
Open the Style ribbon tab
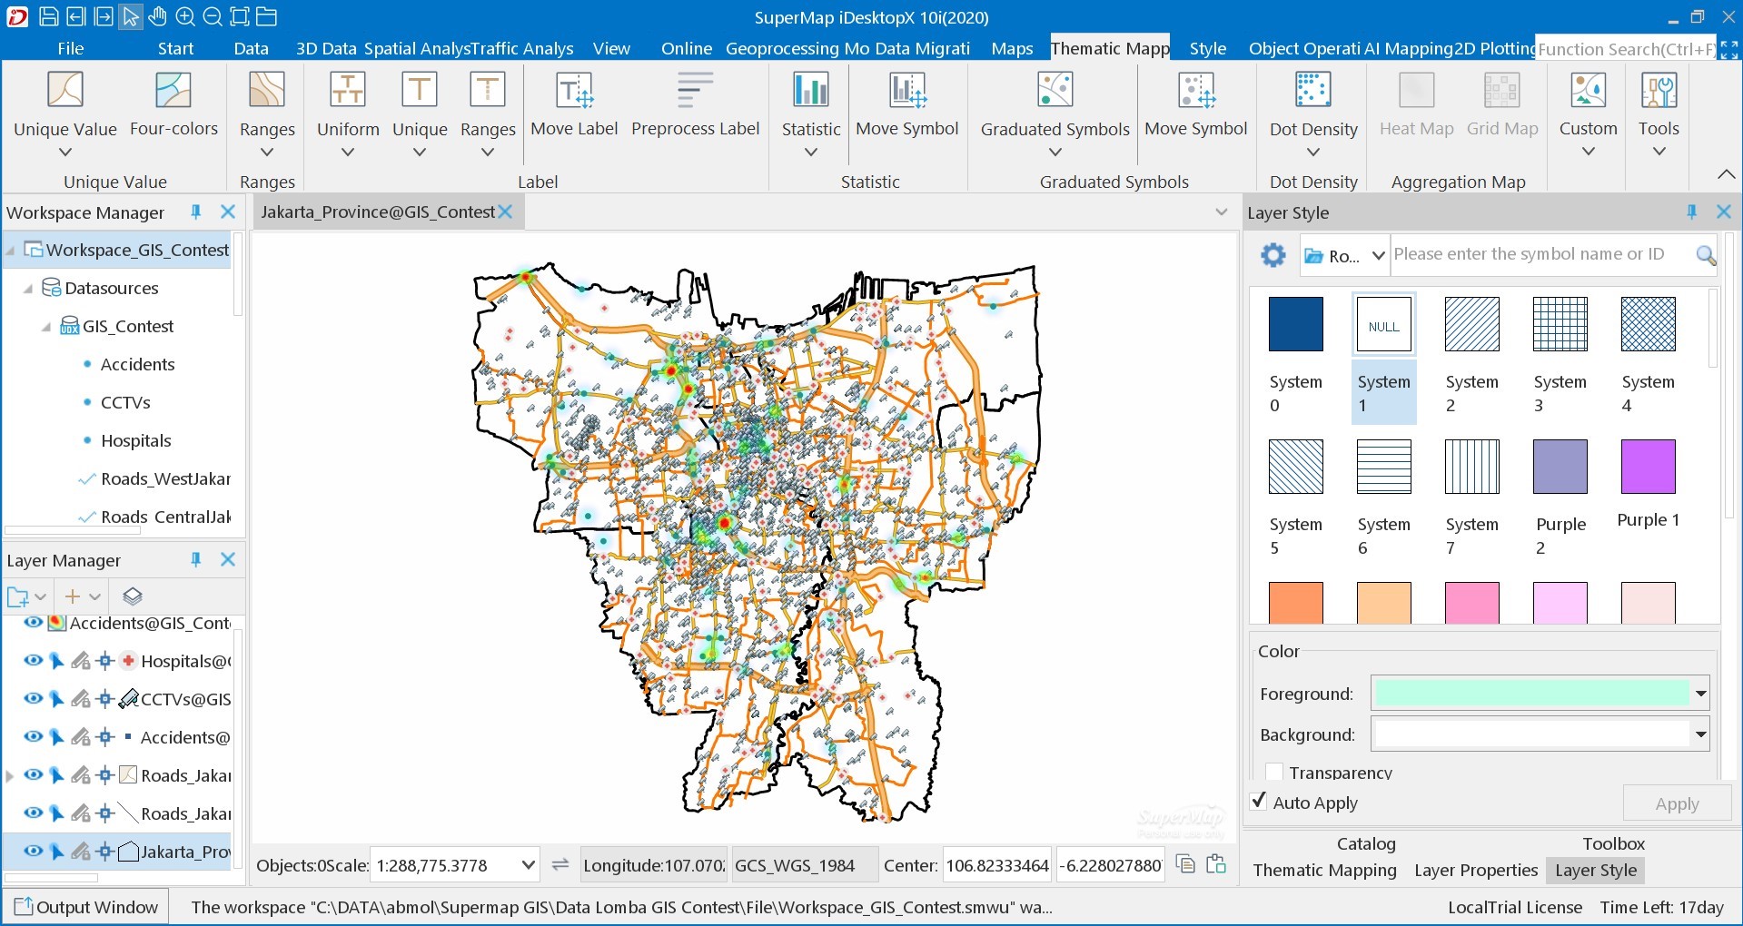coord(1207,48)
